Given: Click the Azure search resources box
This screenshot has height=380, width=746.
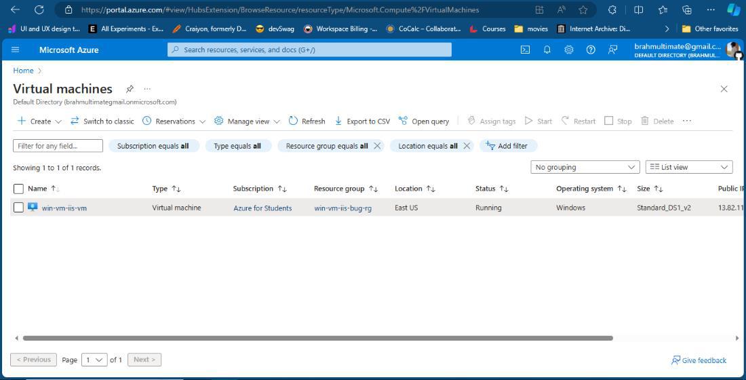Looking at the screenshot, I should 309,50.
